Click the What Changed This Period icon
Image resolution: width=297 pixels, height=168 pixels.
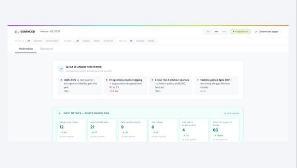[61, 69]
